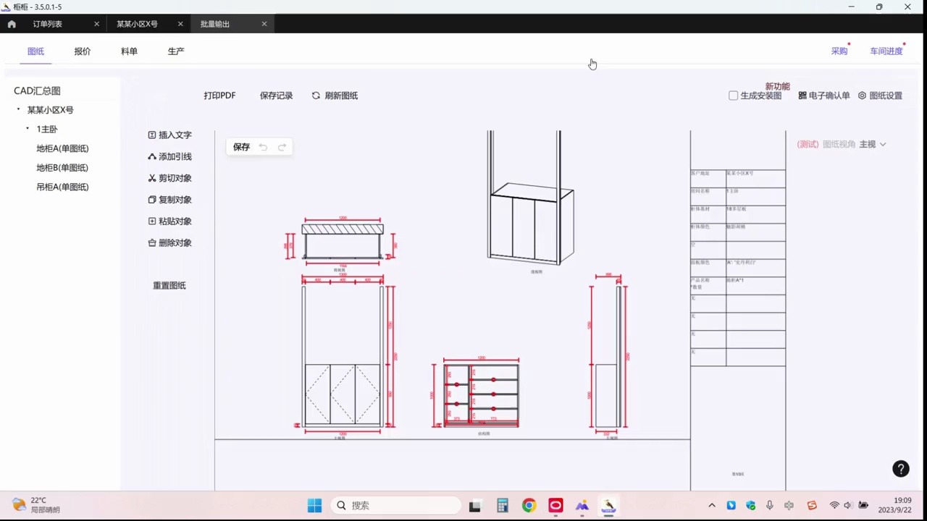Click the undo arrow beside 保存
Viewport: 927px width, 521px height.
pos(263,147)
